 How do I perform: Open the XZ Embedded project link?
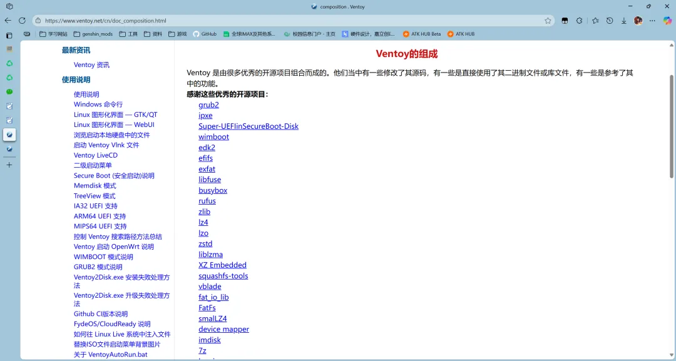(x=222, y=265)
